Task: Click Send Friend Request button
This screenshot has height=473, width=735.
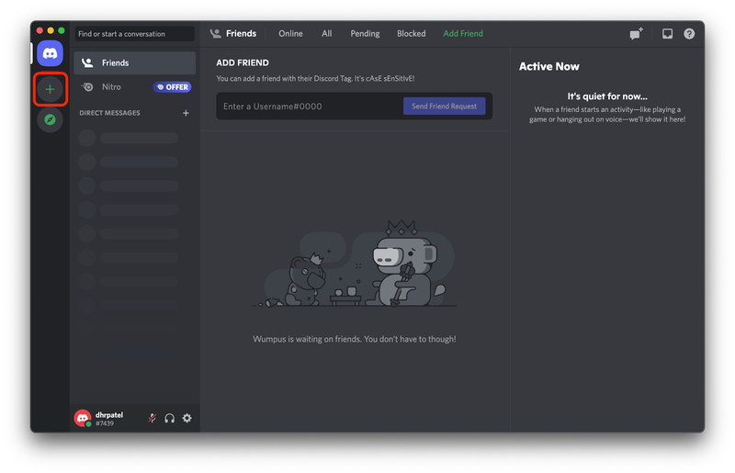Action: [x=445, y=107]
